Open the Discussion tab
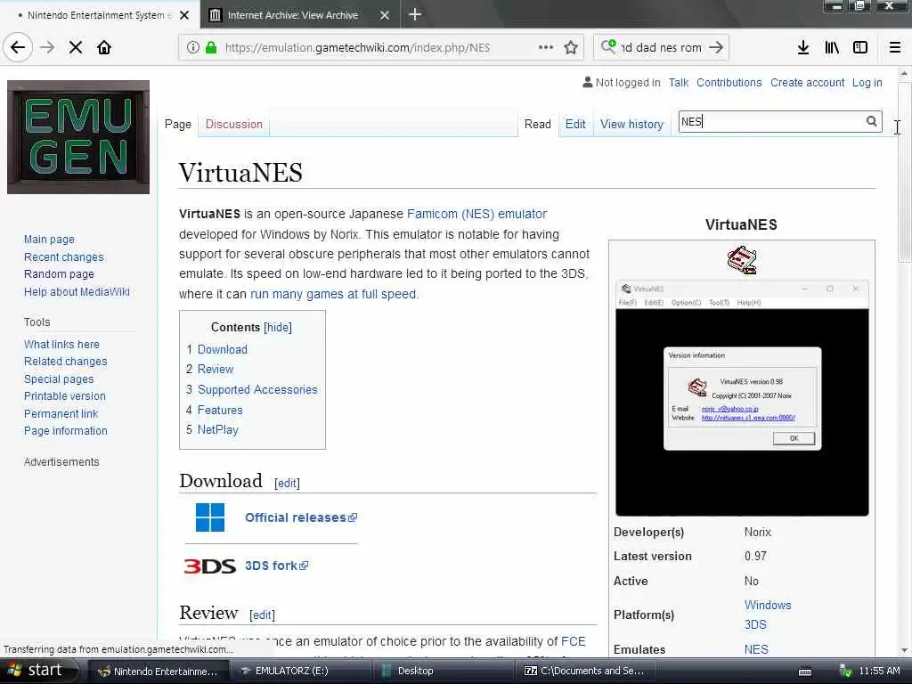912x684 pixels. click(234, 124)
